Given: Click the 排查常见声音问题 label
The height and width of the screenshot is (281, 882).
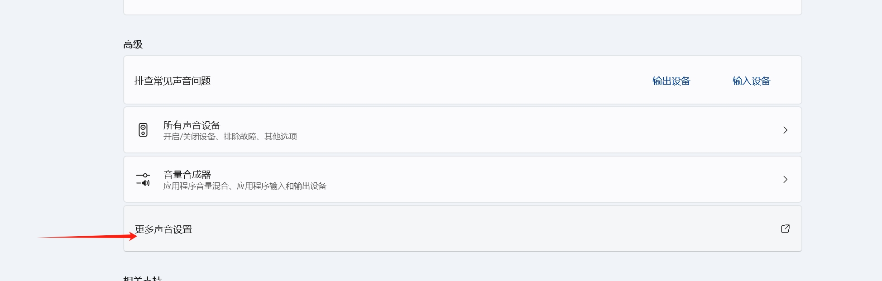Looking at the screenshot, I should [x=173, y=81].
